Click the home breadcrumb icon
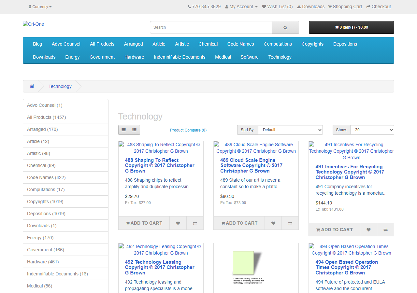Screen dimensions: 417x293 [x=32, y=86]
